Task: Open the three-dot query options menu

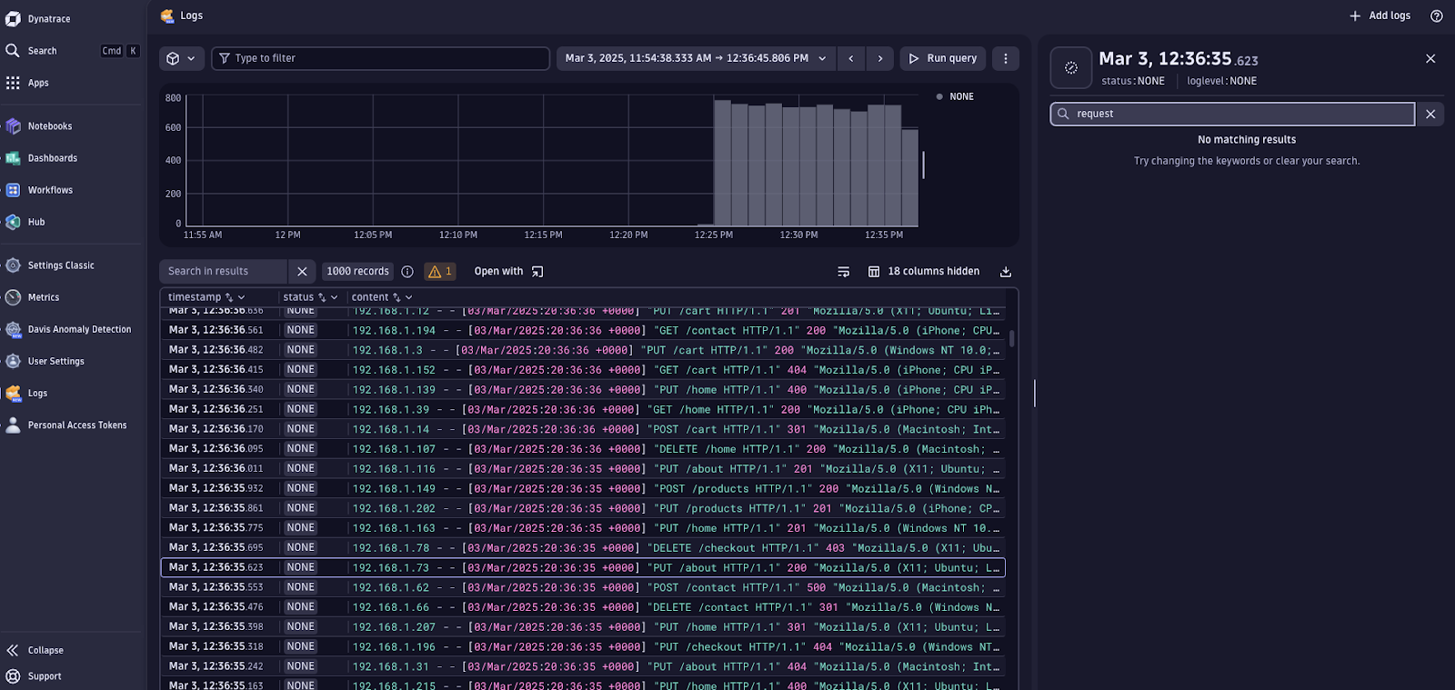Action: [1005, 58]
